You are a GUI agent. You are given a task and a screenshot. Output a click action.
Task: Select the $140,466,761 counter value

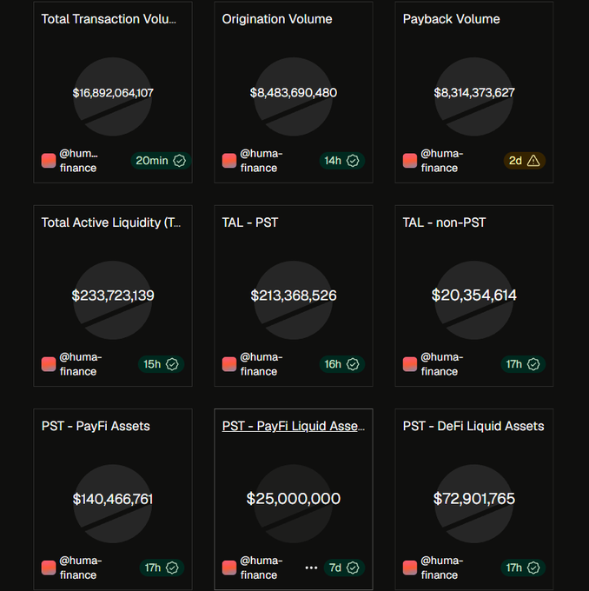[113, 499]
